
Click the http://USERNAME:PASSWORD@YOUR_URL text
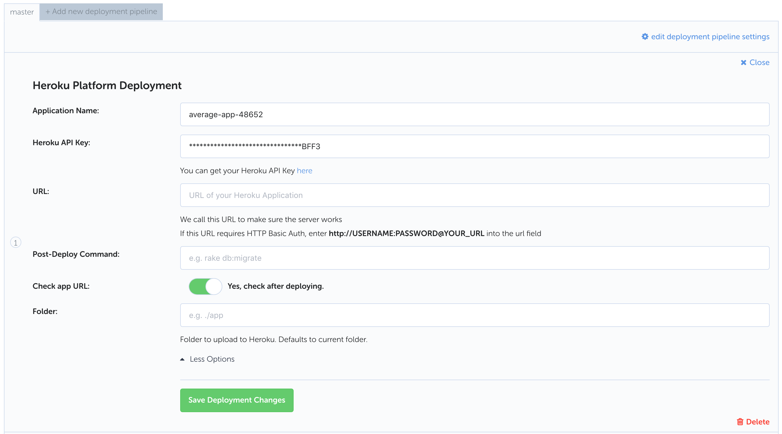[406, 233]
